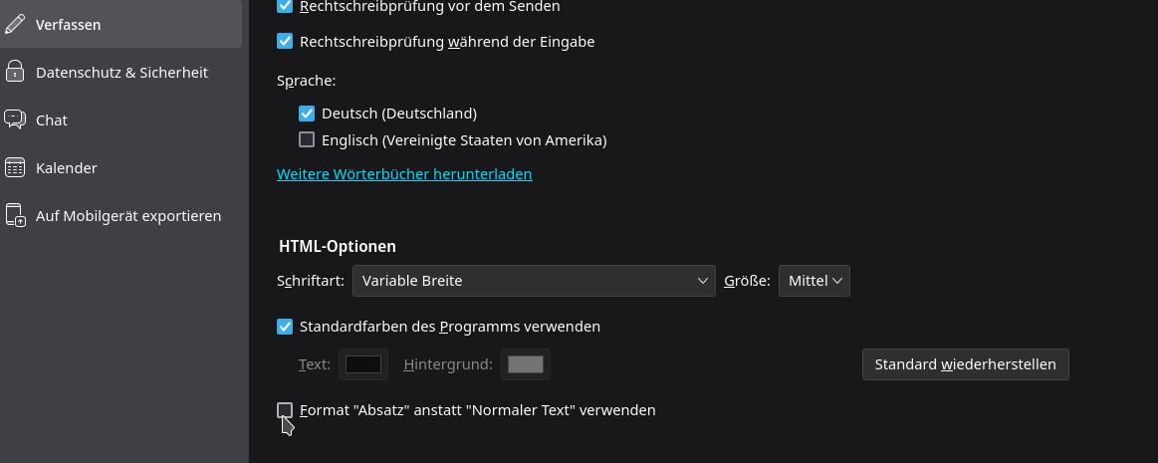
Task: Follow the Weitere Wörterbücher herunterladen link
Action: pyautogui.click(x=404, y=174)
